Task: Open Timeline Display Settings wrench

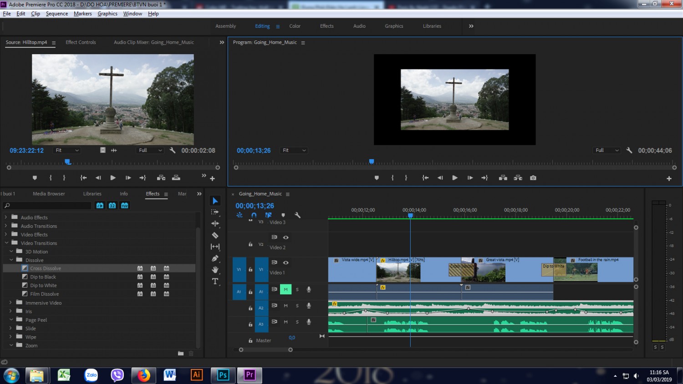Action: [x=297, y=215]
